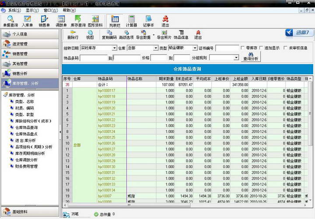315x219 pixels.
Task: Open the 结转日期 dropdown
Action: (114, 48)
